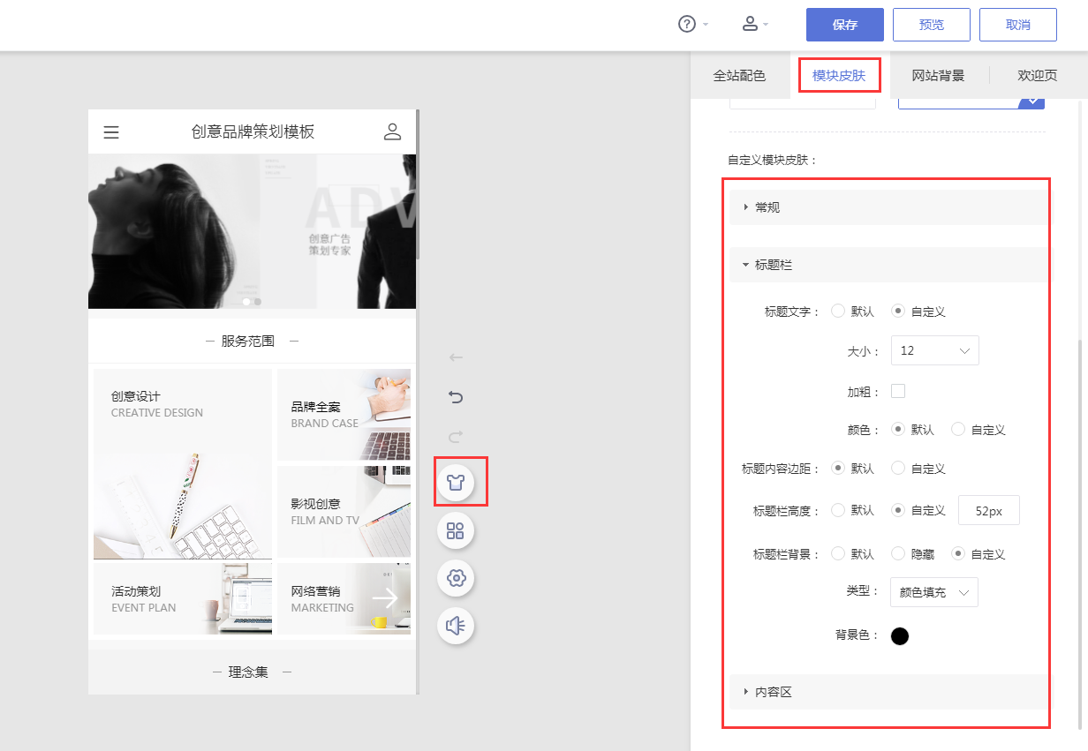The width and height of the screenshot is (1088, 751).
Task: Open the black 背景色 color swatch
Action: click(x=900, y=636)
